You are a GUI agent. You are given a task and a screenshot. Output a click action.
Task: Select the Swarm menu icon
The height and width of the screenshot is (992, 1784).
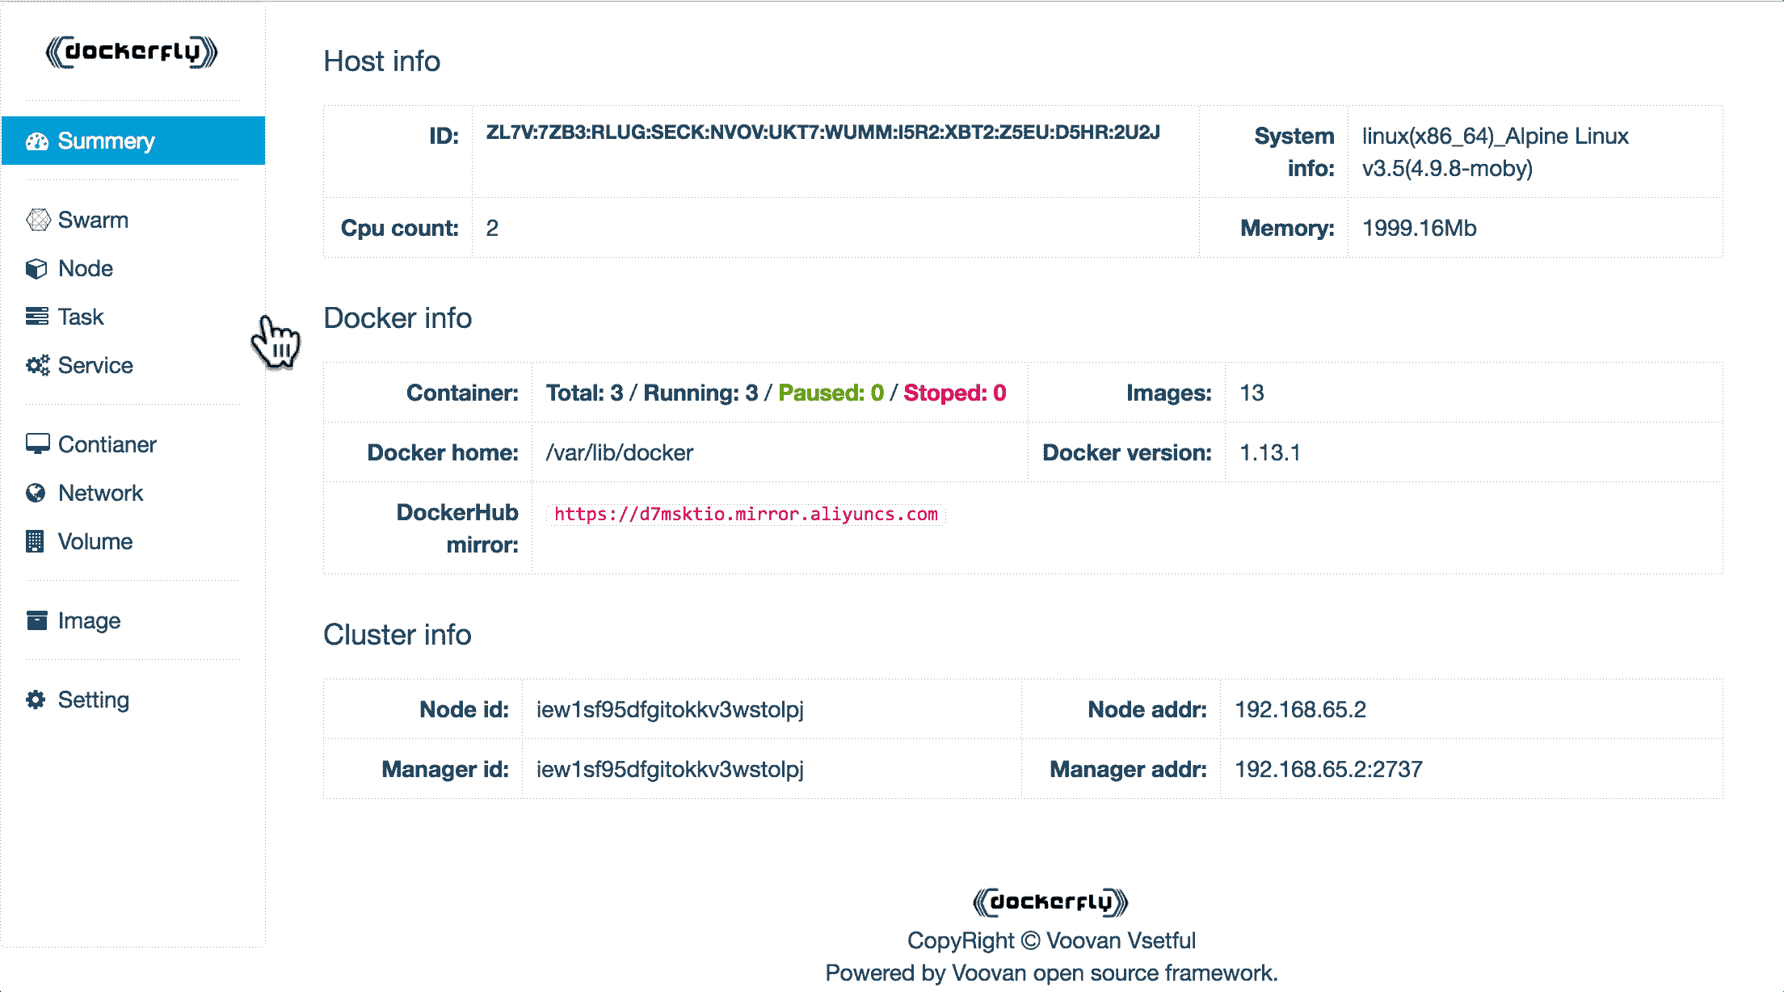pyautogui.click(x=38, y=220)
